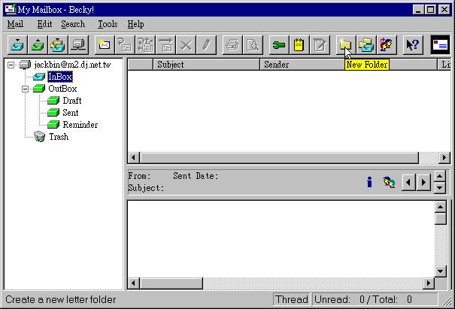Viewport: 455px width, 309px height.
Task: Click the message list horizontal scrollbar thumb
Action: click(280, 158)
